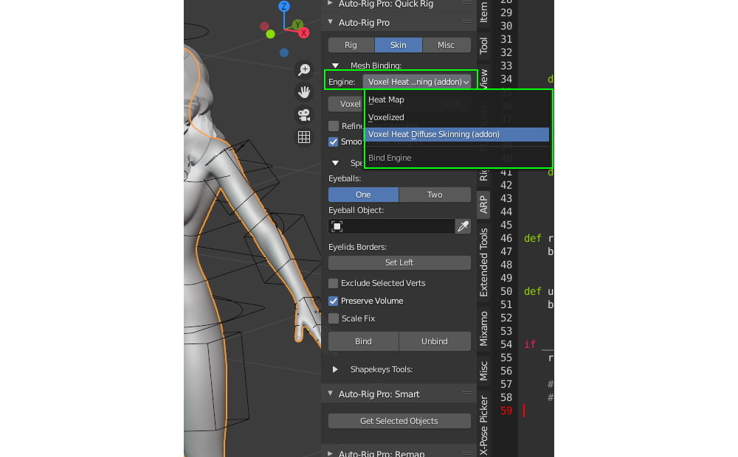The image size is (738, 457).
Task: Click the Eyeball Object input field
Action: click(392, 226)
